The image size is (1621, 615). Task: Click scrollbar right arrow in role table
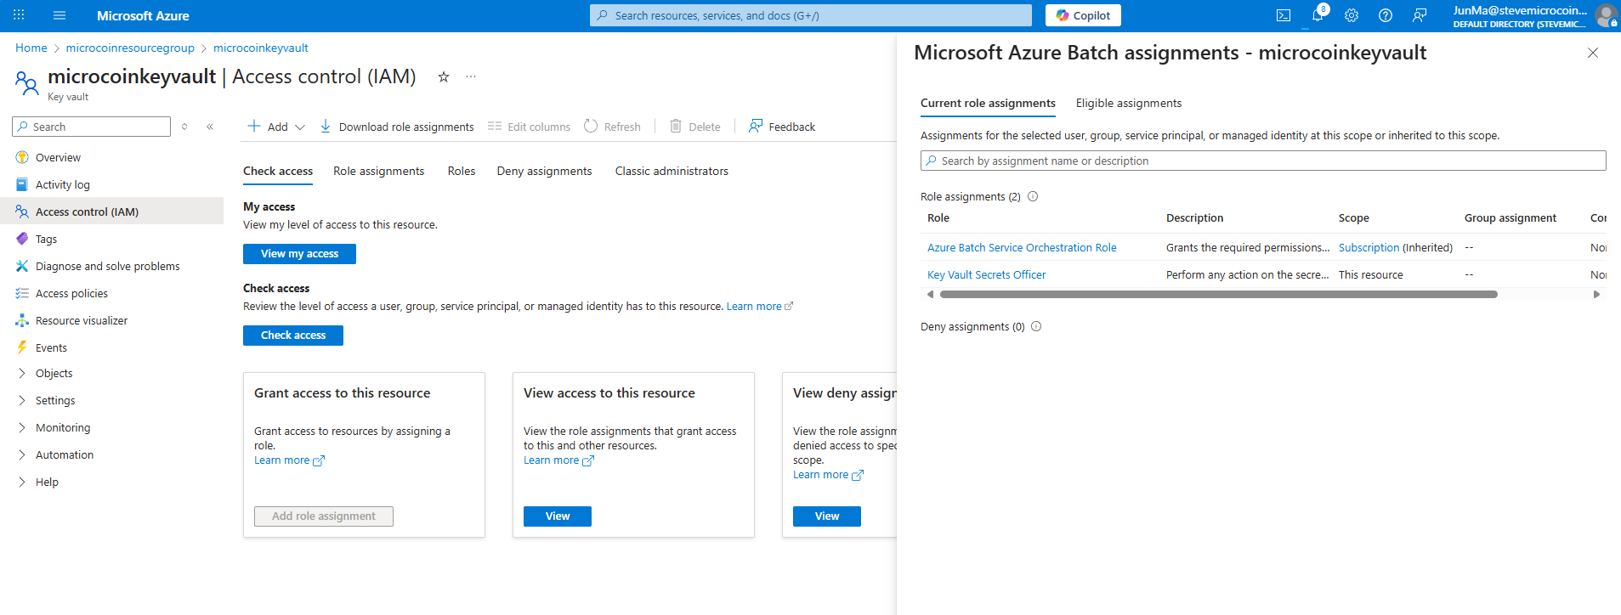click(x=1596, y=295)
